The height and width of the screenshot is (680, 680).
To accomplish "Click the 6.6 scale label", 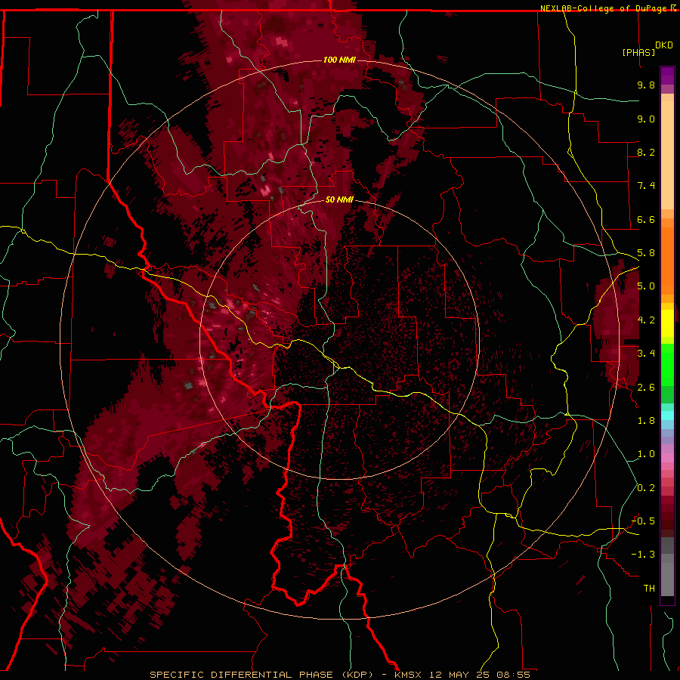I will coord(646,219).
